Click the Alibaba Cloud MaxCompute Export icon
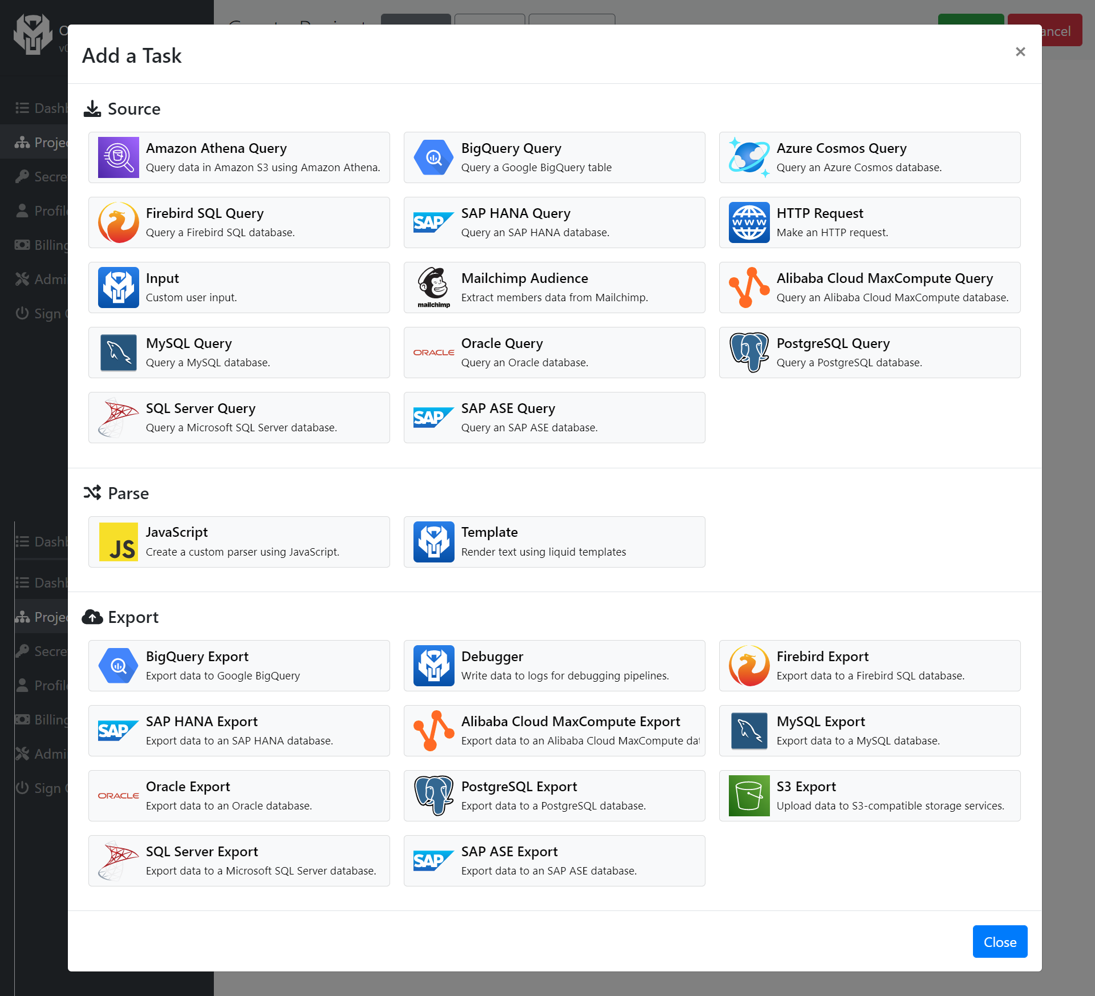This screenshot has width=1095, height=996. [x=433, y=731]
